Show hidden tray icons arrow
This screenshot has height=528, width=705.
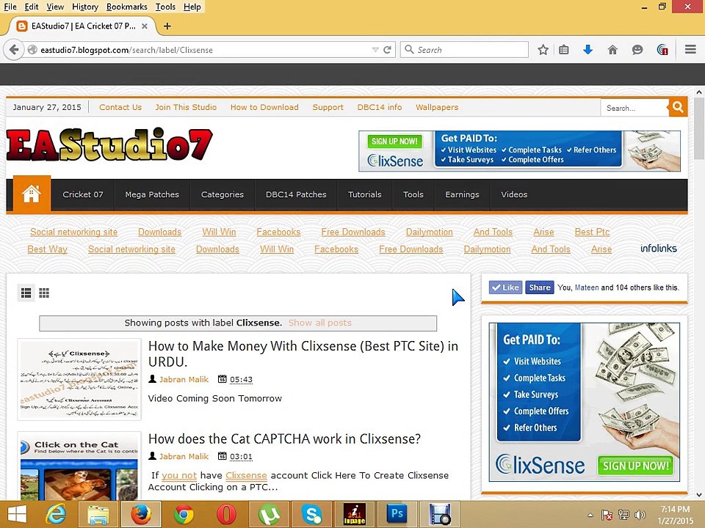coord(590,515)
